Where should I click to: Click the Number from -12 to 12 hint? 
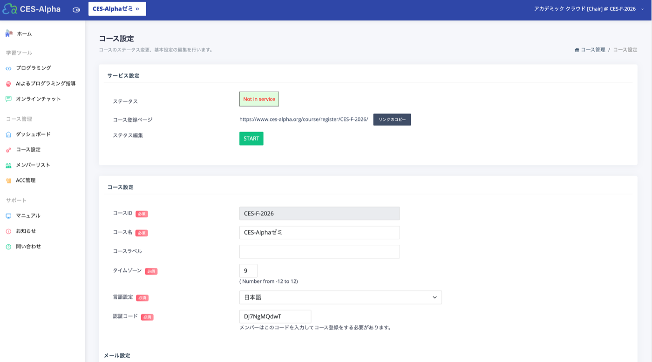pos(269,282)
